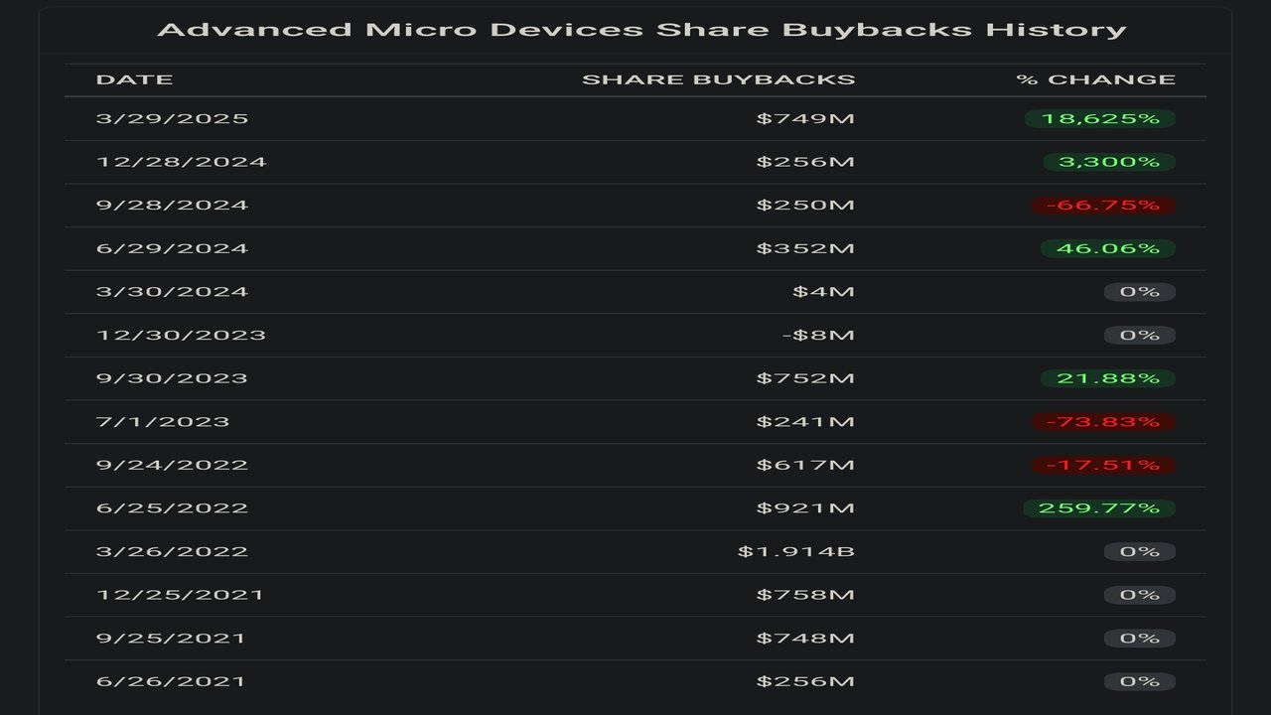Select the -17.51% change badge

pyautogui.click(x=1103, y=465)
